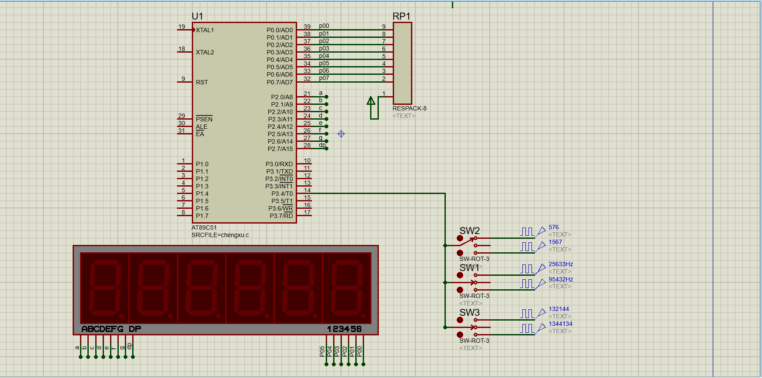The width and height of the screenshot is (762, 378).
Task: Click the <TEXT> placeholder under RESPACK-8
Action: [404, 116]
